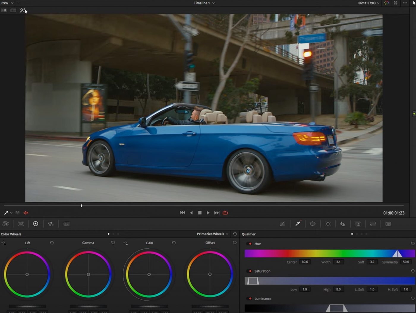The height and width of the screenshot is (313, 416).
Task: Unmute the viewer audio
Action: (26, 213)
